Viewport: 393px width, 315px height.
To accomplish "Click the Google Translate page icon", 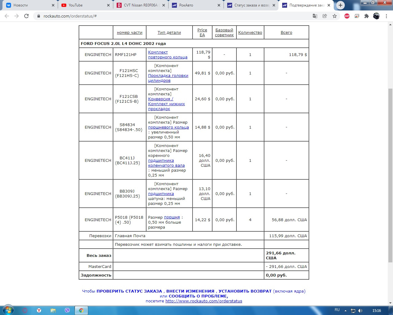I will point(315,16).
